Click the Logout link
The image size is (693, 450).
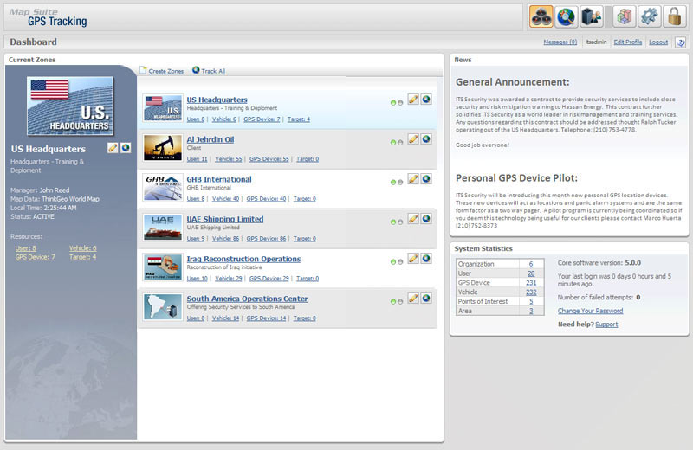658,42
